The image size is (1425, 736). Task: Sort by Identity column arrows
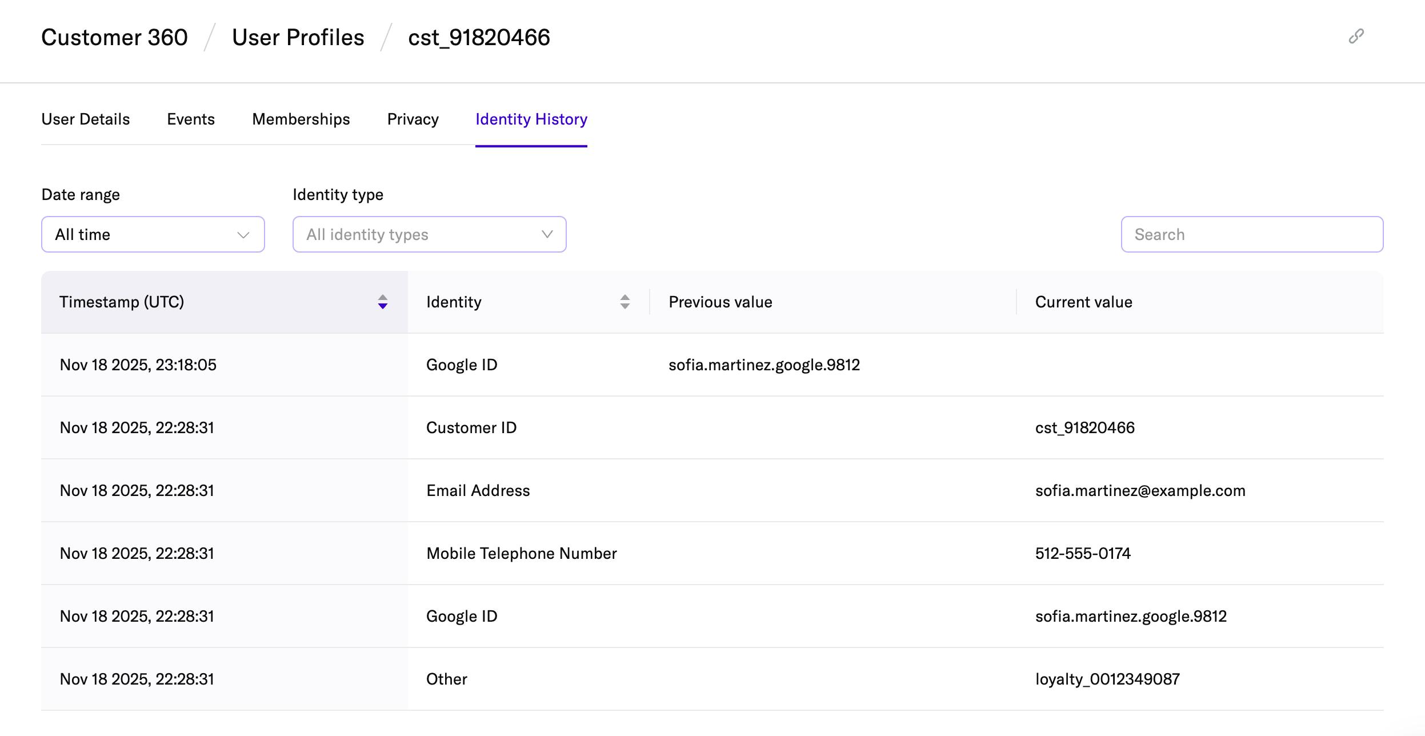coord(625,302)
